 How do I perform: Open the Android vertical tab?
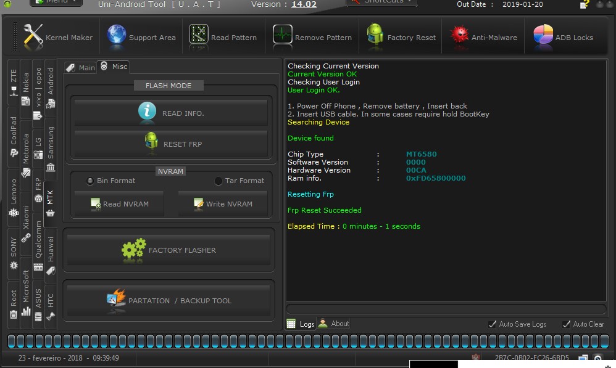(51, 88)
